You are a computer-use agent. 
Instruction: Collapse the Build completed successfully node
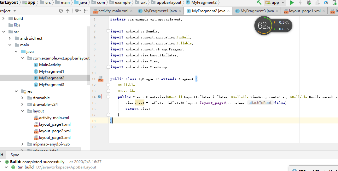tap(1, 162)
